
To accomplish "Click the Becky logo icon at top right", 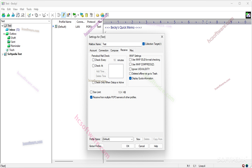I will (248, 15).
